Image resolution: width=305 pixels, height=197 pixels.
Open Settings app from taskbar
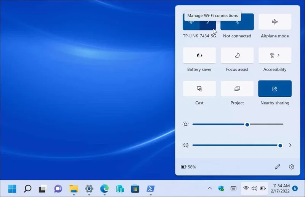(x=89, y=189)
